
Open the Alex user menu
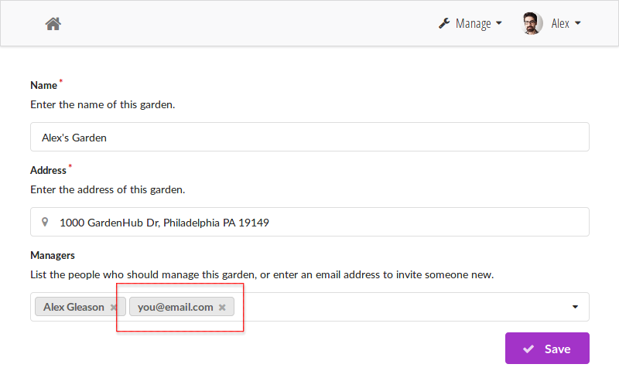(x=551, y=23)
